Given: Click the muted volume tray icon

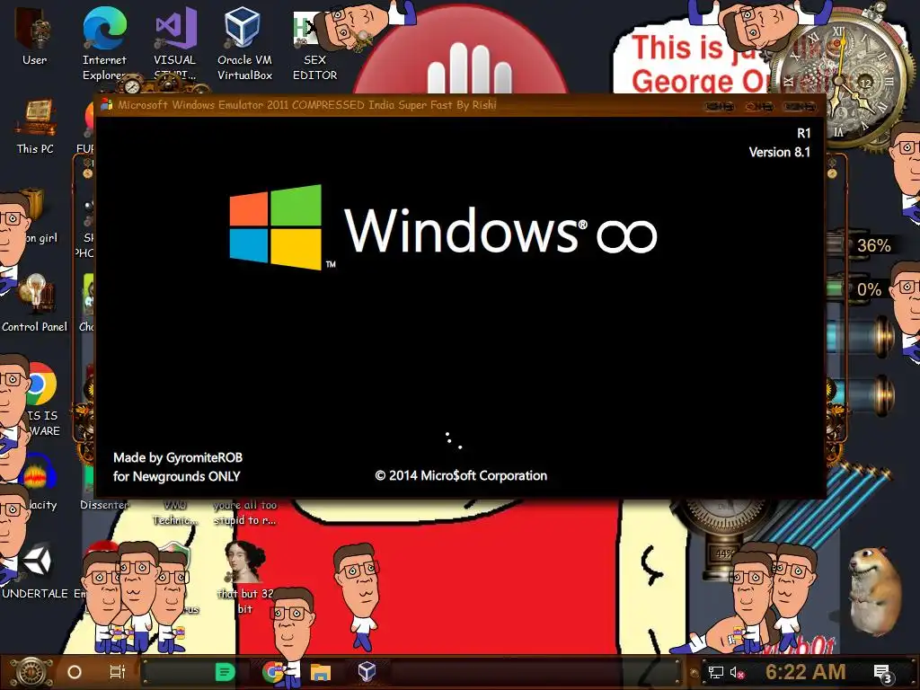Looking at the screenshot, I should click(738, 672).
